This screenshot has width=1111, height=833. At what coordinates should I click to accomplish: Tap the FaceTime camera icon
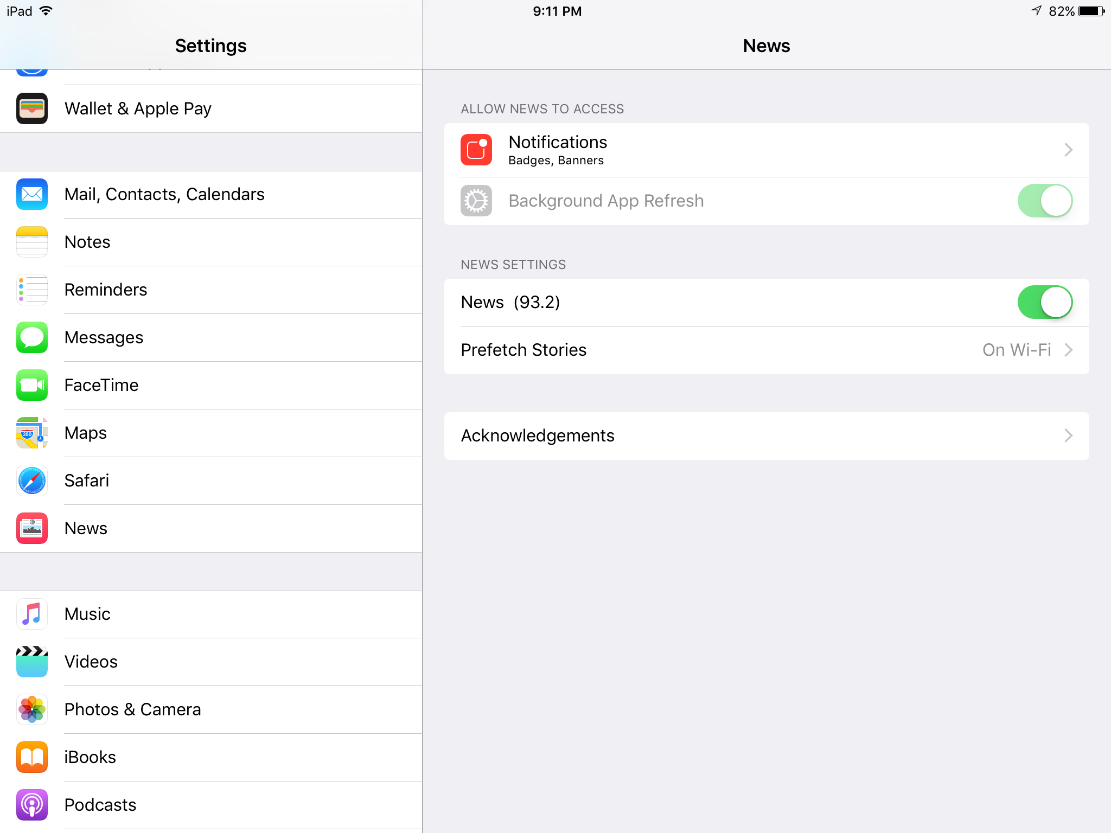coord(32,385)
